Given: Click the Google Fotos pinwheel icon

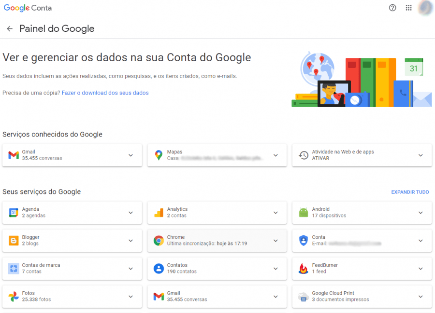Looking at the screenshot, I should [14, 297].
